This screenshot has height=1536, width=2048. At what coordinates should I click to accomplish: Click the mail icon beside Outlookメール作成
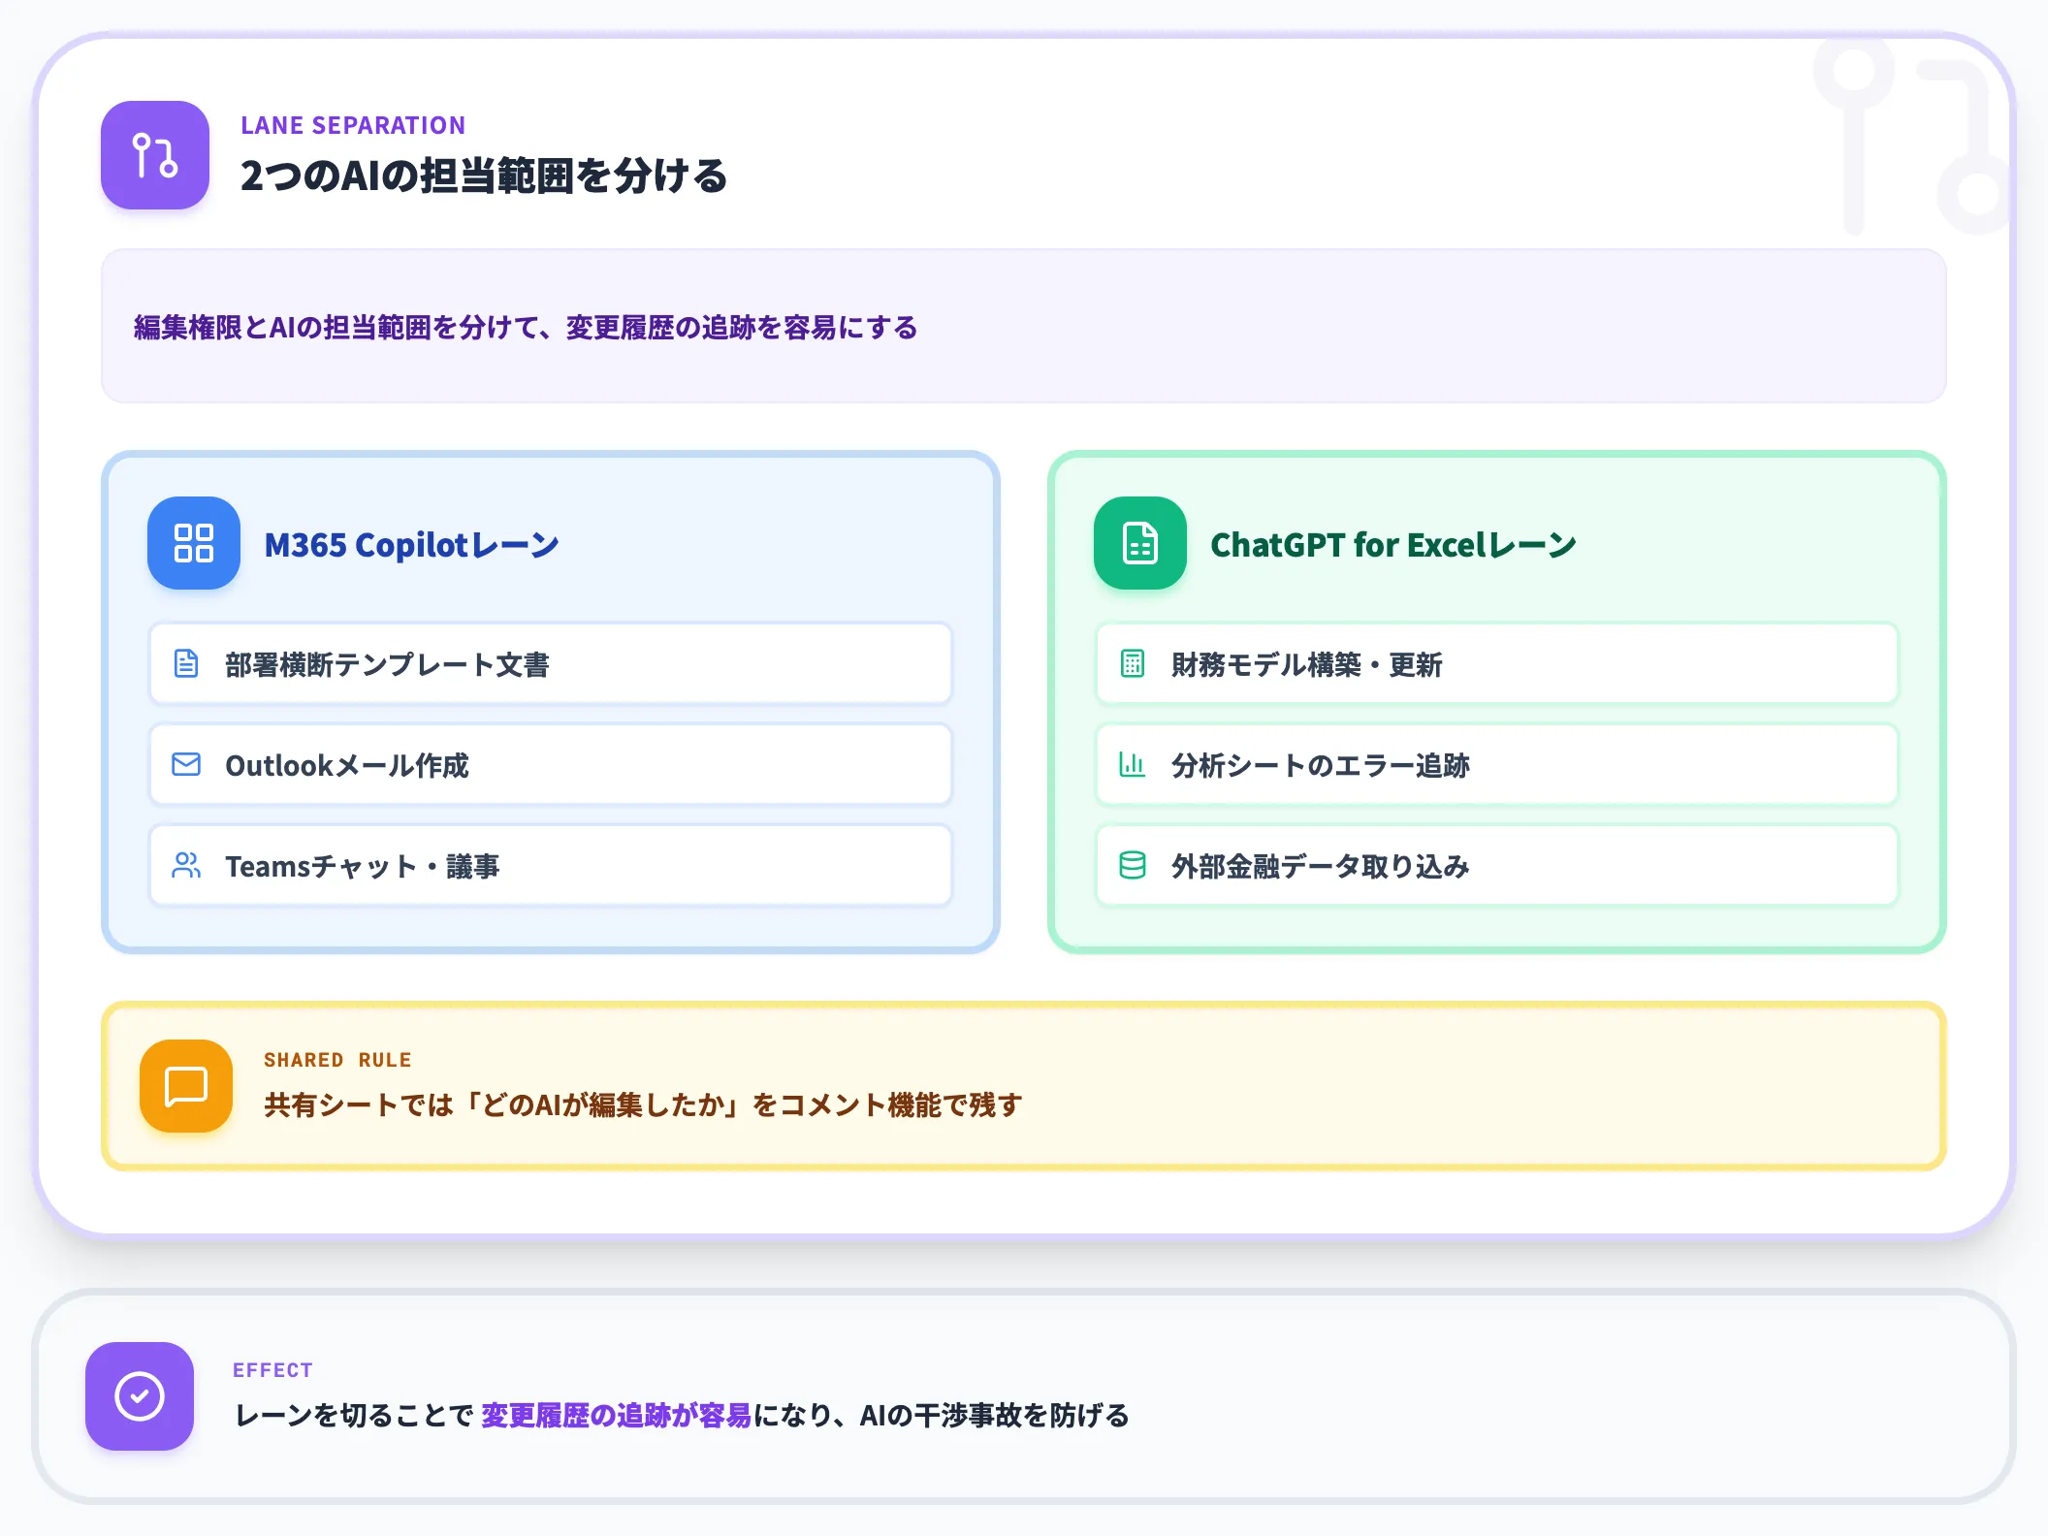(186, 764)
